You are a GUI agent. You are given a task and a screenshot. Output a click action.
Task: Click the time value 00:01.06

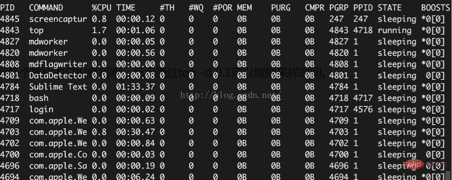click(x=136, y=30)
